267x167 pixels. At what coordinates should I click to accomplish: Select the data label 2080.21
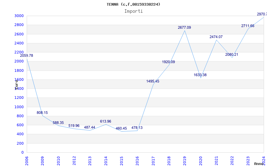tap(232, 54)
